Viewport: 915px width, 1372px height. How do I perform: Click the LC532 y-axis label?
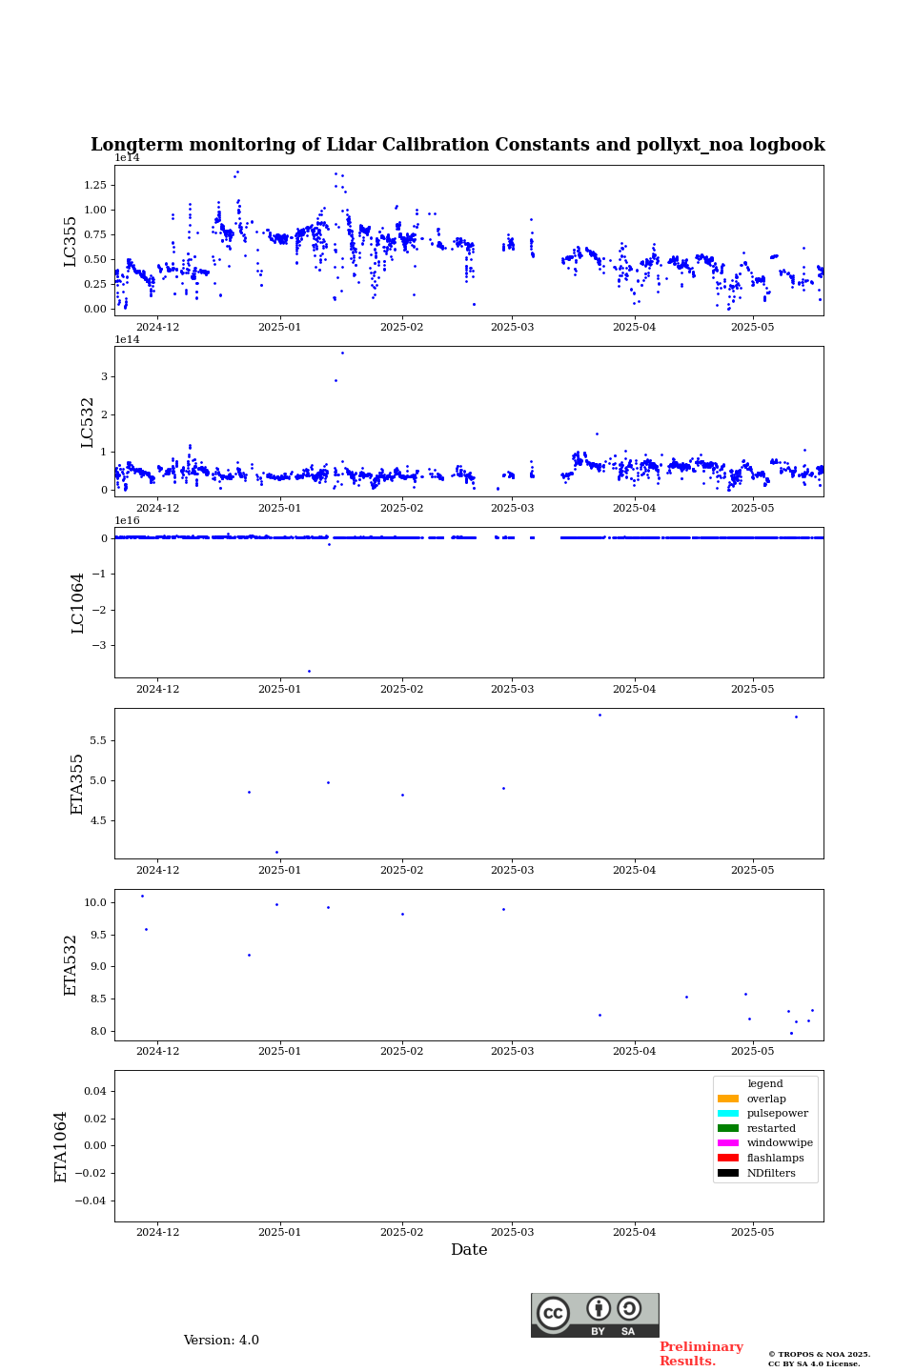tap(88, 422)
